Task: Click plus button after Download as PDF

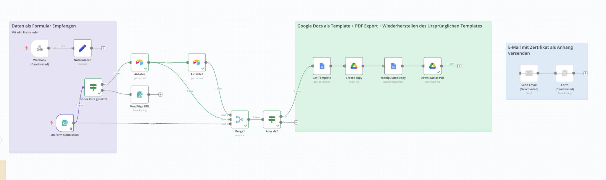Action: (459, 66)
